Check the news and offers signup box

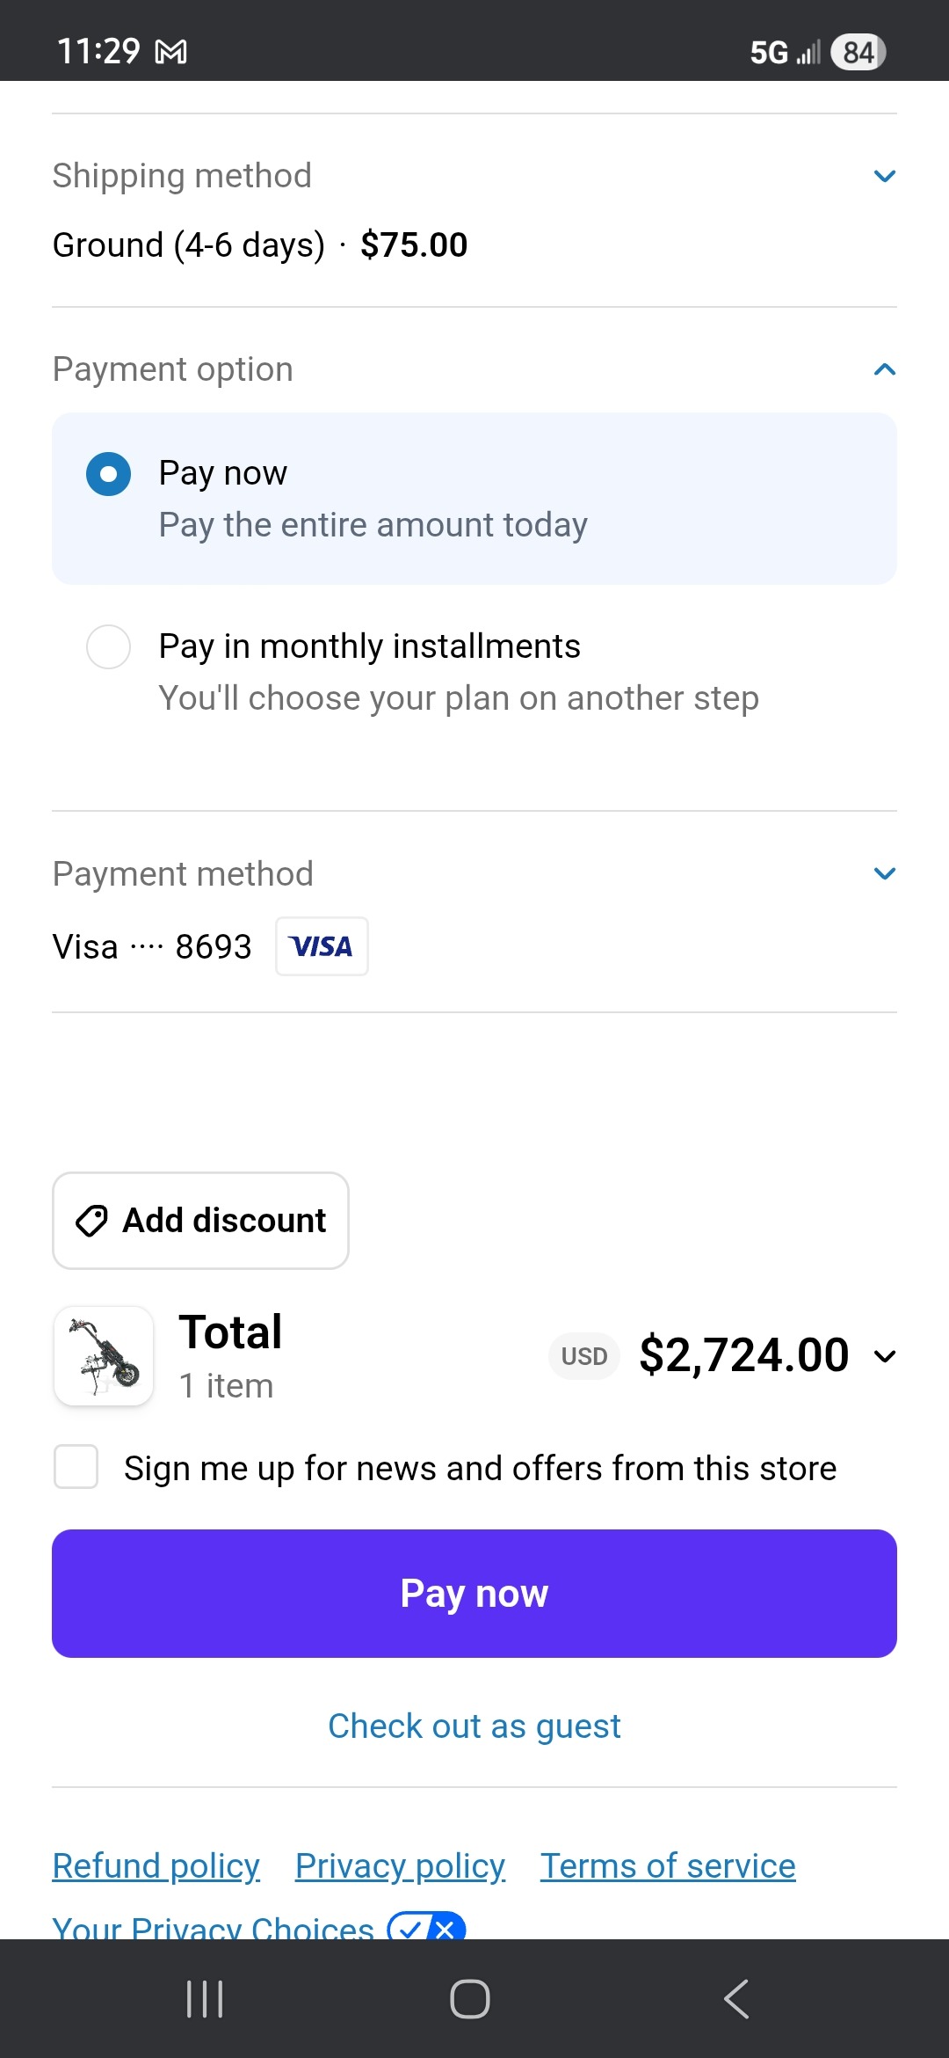pos(76,1466)
